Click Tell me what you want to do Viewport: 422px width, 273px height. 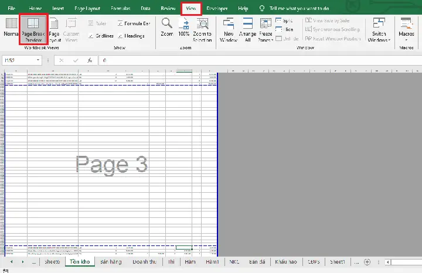tap(300, 8)
